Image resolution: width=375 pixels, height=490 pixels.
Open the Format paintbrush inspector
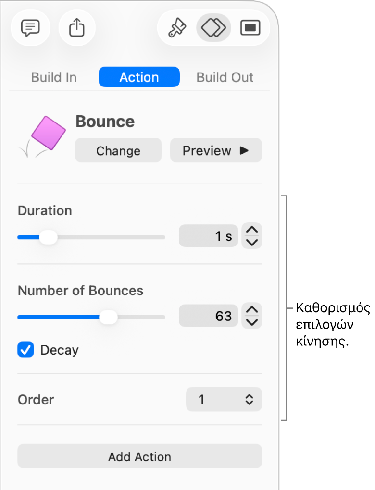(176, 28)
